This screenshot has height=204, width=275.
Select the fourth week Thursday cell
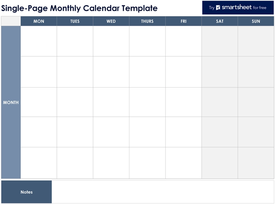click(147, 132)
